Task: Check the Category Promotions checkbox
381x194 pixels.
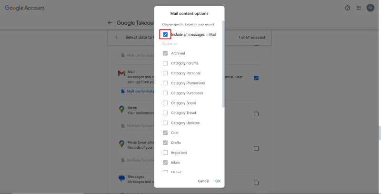Action: point(165,83)
